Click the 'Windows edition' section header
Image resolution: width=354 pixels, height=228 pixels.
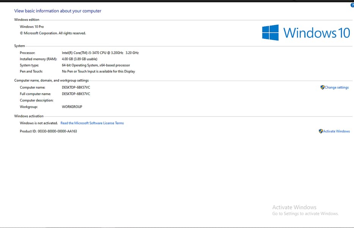click(x=27, y=20)
